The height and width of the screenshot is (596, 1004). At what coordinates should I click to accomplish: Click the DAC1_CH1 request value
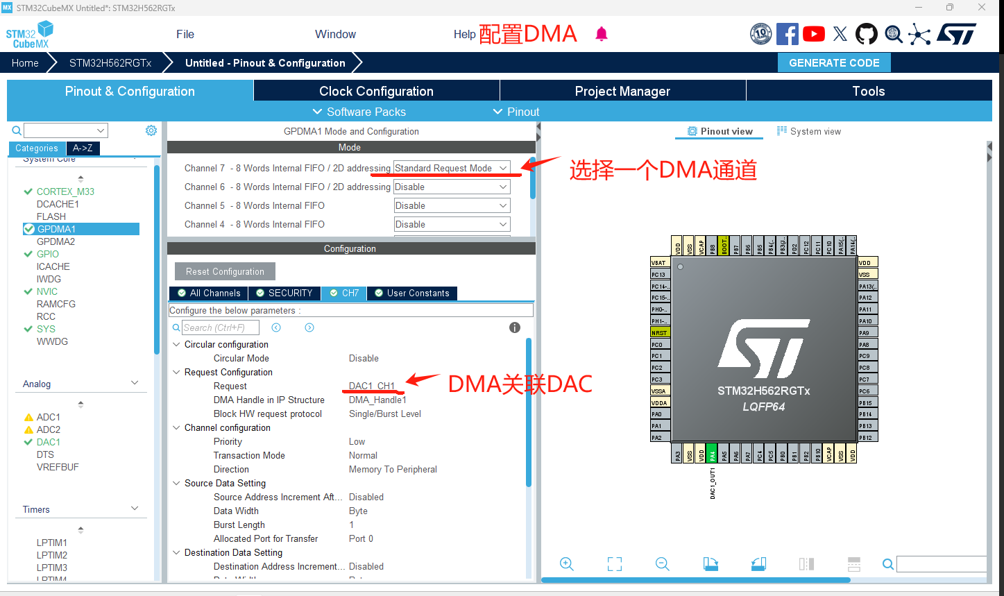[x=372, y=386]
